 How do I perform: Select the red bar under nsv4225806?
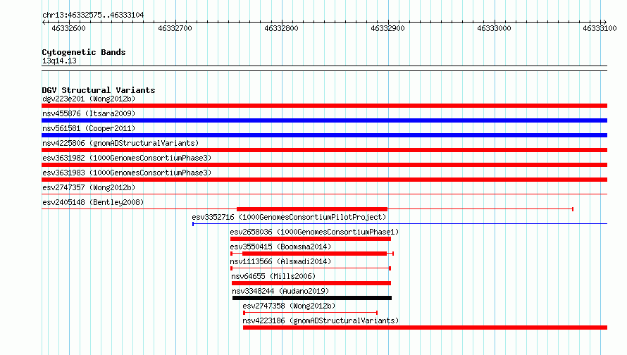(x=324, y=150)
